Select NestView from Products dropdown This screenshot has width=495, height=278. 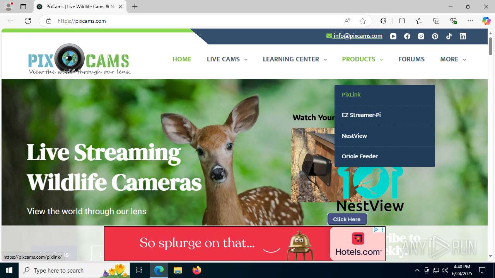click(385, 136)
